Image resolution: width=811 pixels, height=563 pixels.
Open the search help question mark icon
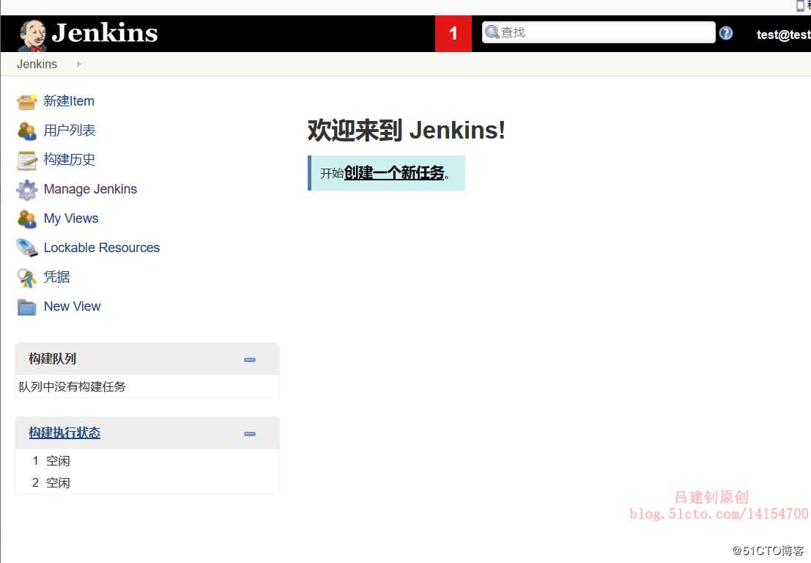pos(726,33)
